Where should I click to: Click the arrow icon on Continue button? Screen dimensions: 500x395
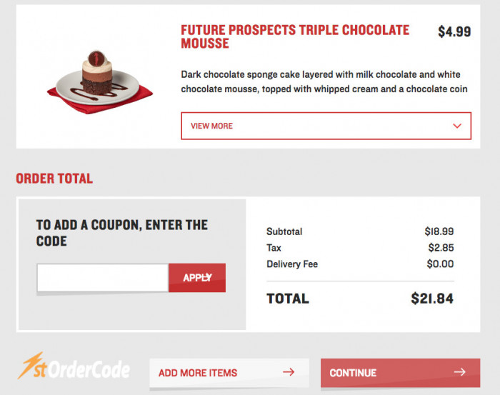[459, 372]
